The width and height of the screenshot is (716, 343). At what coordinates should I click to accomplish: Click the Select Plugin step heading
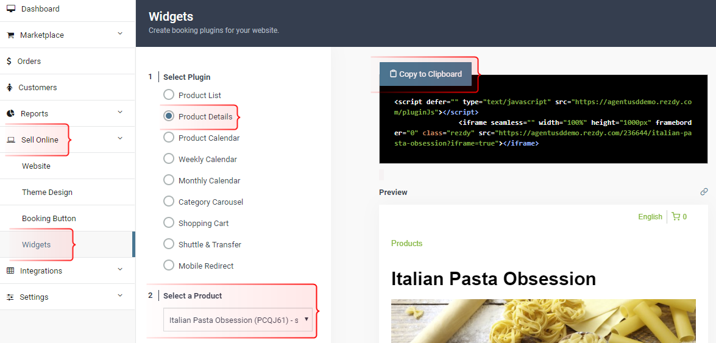[x=186, y=77]
